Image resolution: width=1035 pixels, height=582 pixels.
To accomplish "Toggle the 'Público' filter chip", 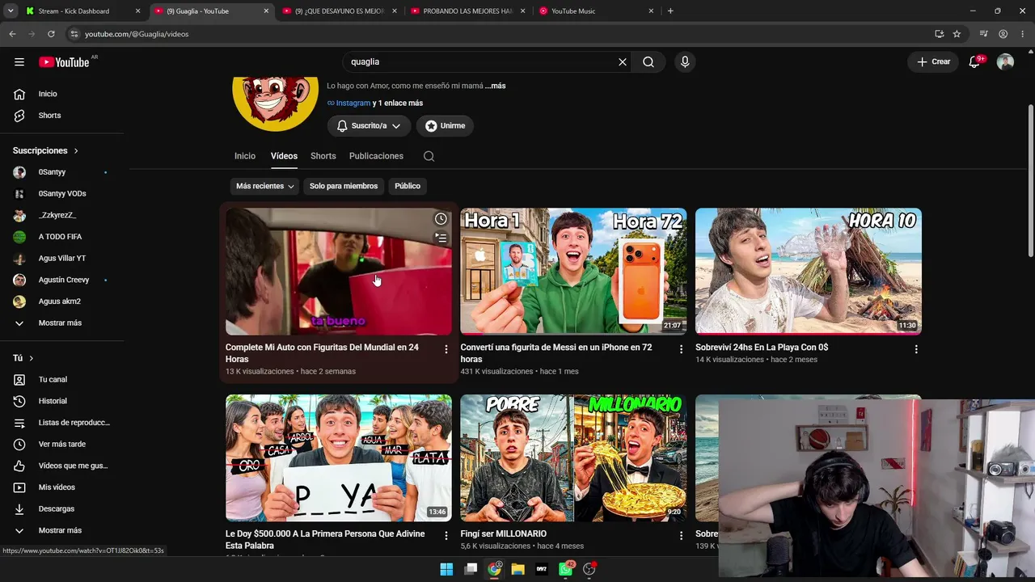I will click(408, 186).
